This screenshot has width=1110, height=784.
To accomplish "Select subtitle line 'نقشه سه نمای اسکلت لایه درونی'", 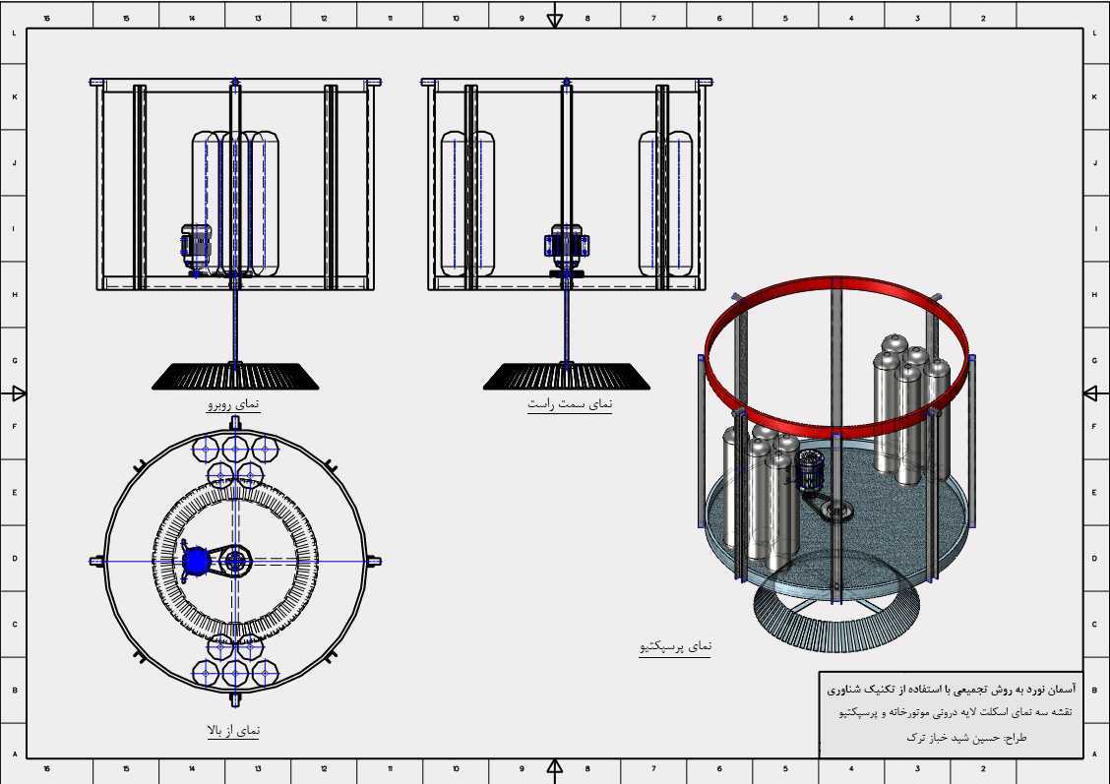I will (956, 712).
